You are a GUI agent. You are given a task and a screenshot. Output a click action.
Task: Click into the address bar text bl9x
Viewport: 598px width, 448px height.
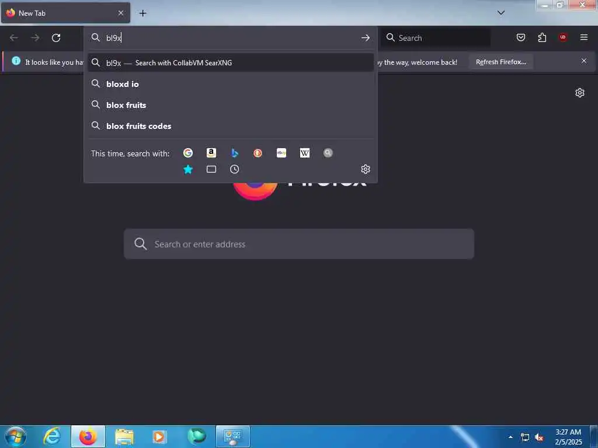[x=114, y=38]
